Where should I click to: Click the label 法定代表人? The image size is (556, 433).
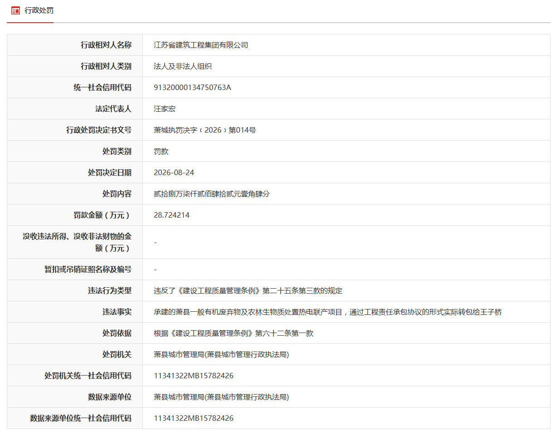(113, 109)
